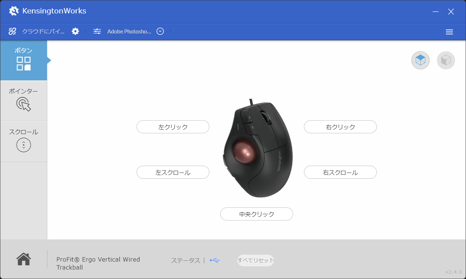Expand the Adobe Photoshop profile dropdown arrow

160,31
